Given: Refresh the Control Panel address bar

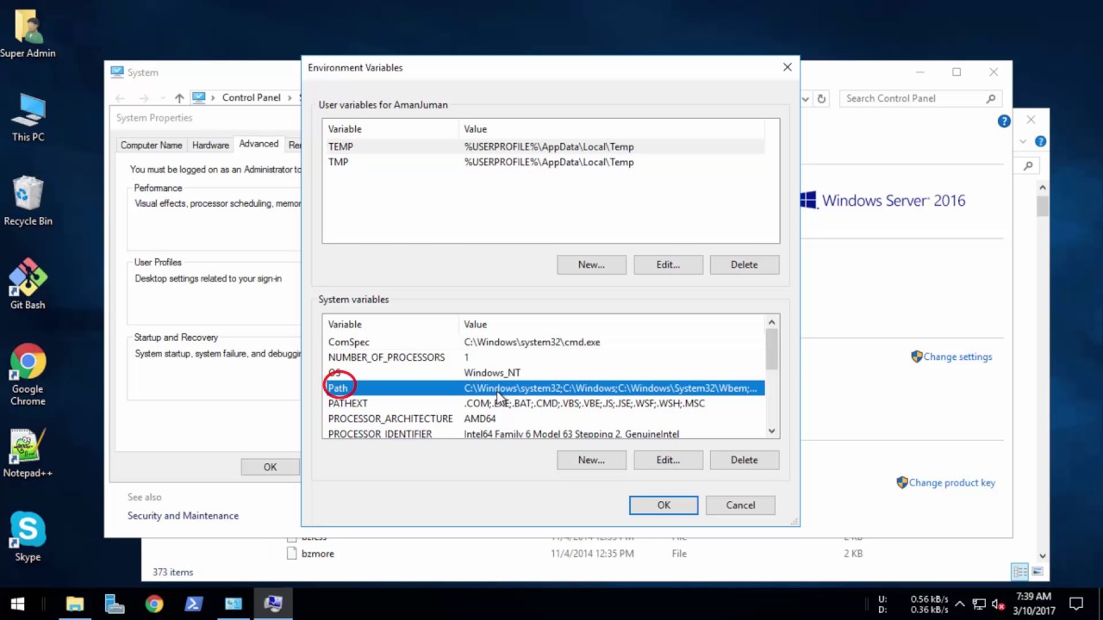Looking at the screenshot, I should tap(821, 98).
